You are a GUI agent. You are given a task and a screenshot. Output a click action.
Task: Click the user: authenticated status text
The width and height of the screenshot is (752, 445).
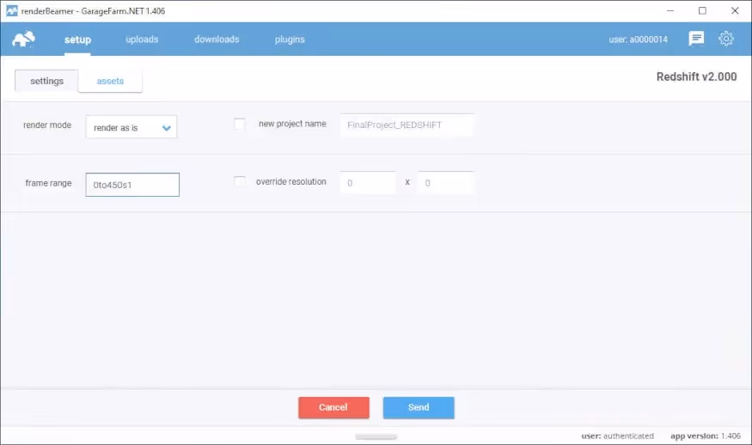(x=617, y=436)
